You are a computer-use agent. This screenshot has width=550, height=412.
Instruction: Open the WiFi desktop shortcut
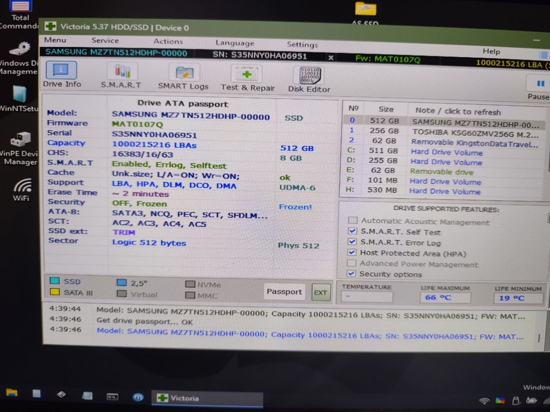(21, 190)
